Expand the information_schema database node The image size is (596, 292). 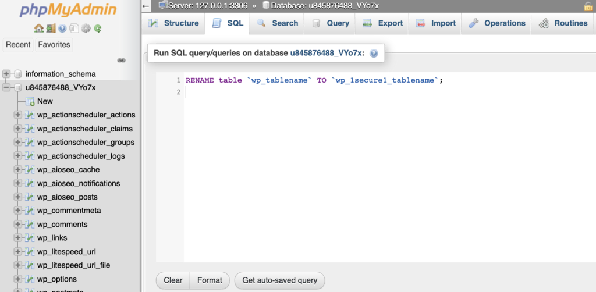[x=7, y=74]
